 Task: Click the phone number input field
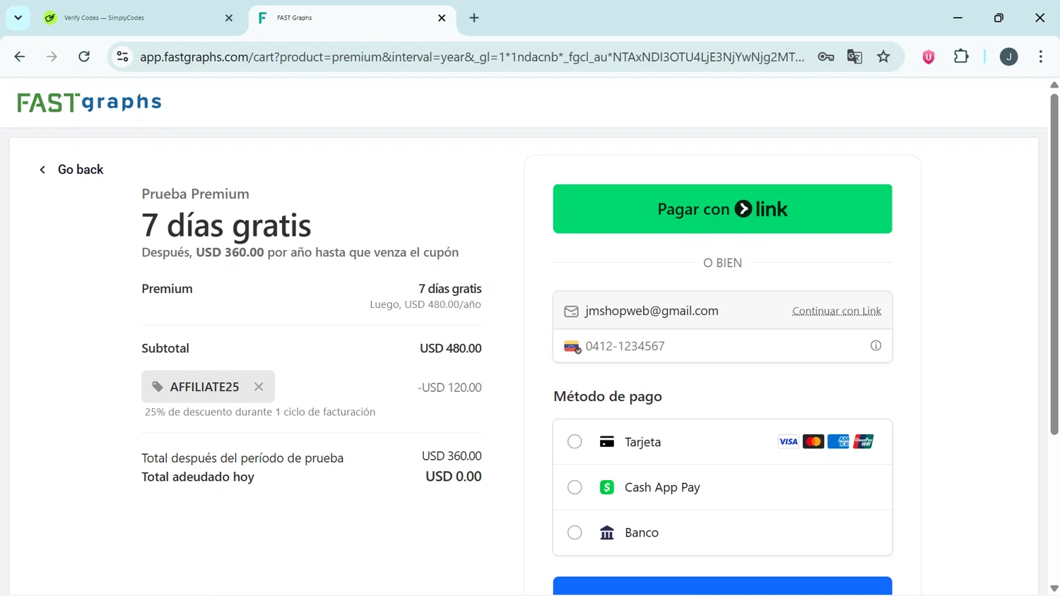tap(722, 346)
